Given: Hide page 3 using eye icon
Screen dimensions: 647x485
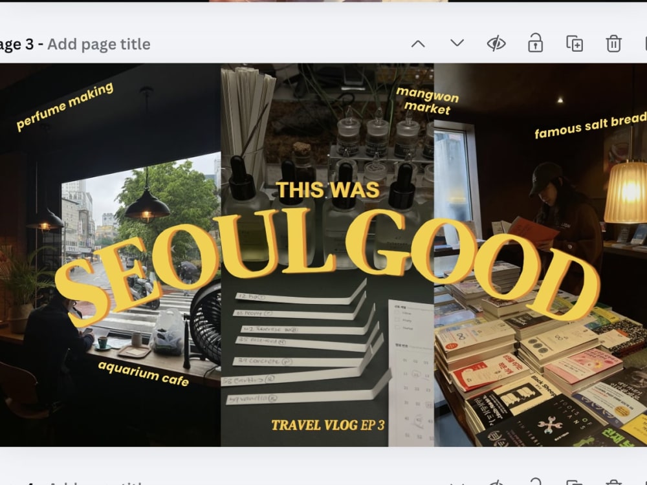Looking at the screenshot, I should [x=496, y=43].
